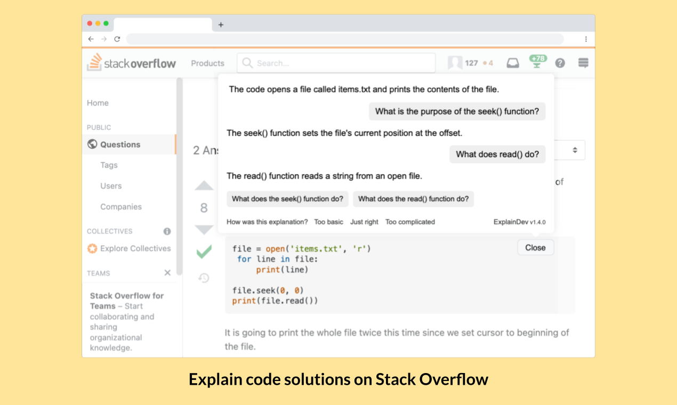The height and width of the screenshot is (405, 677).
Task: Click the Stack Overflow logo
Action: [x=132, y=63]
